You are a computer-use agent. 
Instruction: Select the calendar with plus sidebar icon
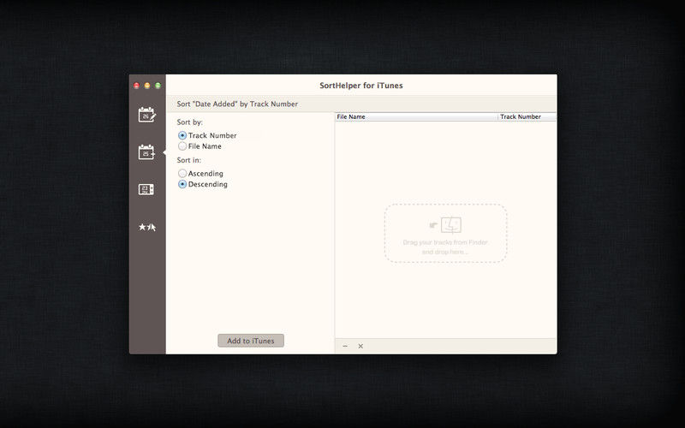coord(146,152)
